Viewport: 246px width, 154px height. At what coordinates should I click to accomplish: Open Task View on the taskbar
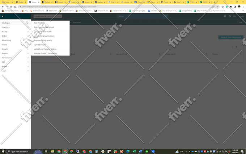(x=46, y=151)
